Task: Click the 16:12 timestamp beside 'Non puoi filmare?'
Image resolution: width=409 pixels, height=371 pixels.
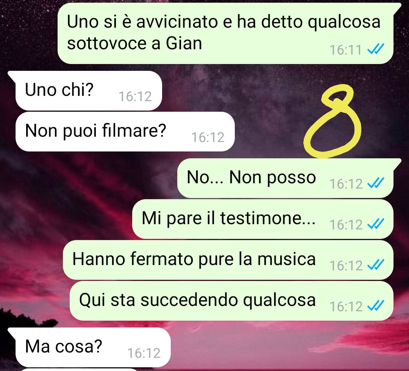Action: (x=208, y=137)
